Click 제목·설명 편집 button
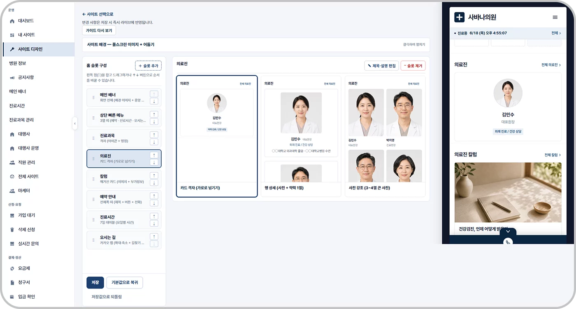576x309 pixels. pyautogui.click(x=381, y=66)
